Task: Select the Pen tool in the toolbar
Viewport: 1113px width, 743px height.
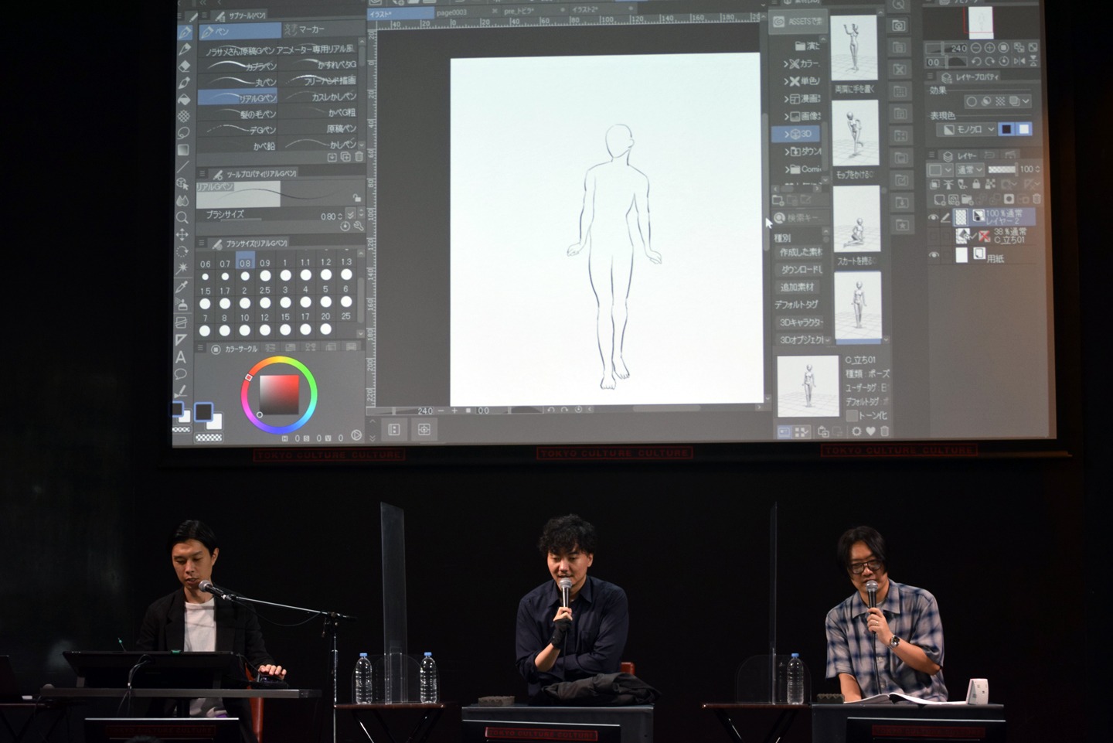Action: point(184,32)
